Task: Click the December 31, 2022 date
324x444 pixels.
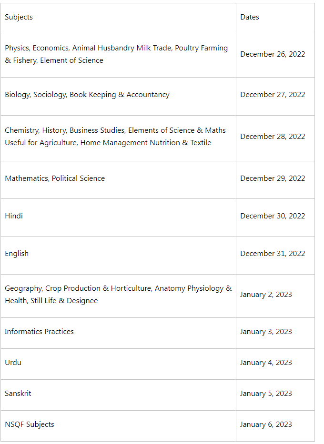Action: point(273,254)
